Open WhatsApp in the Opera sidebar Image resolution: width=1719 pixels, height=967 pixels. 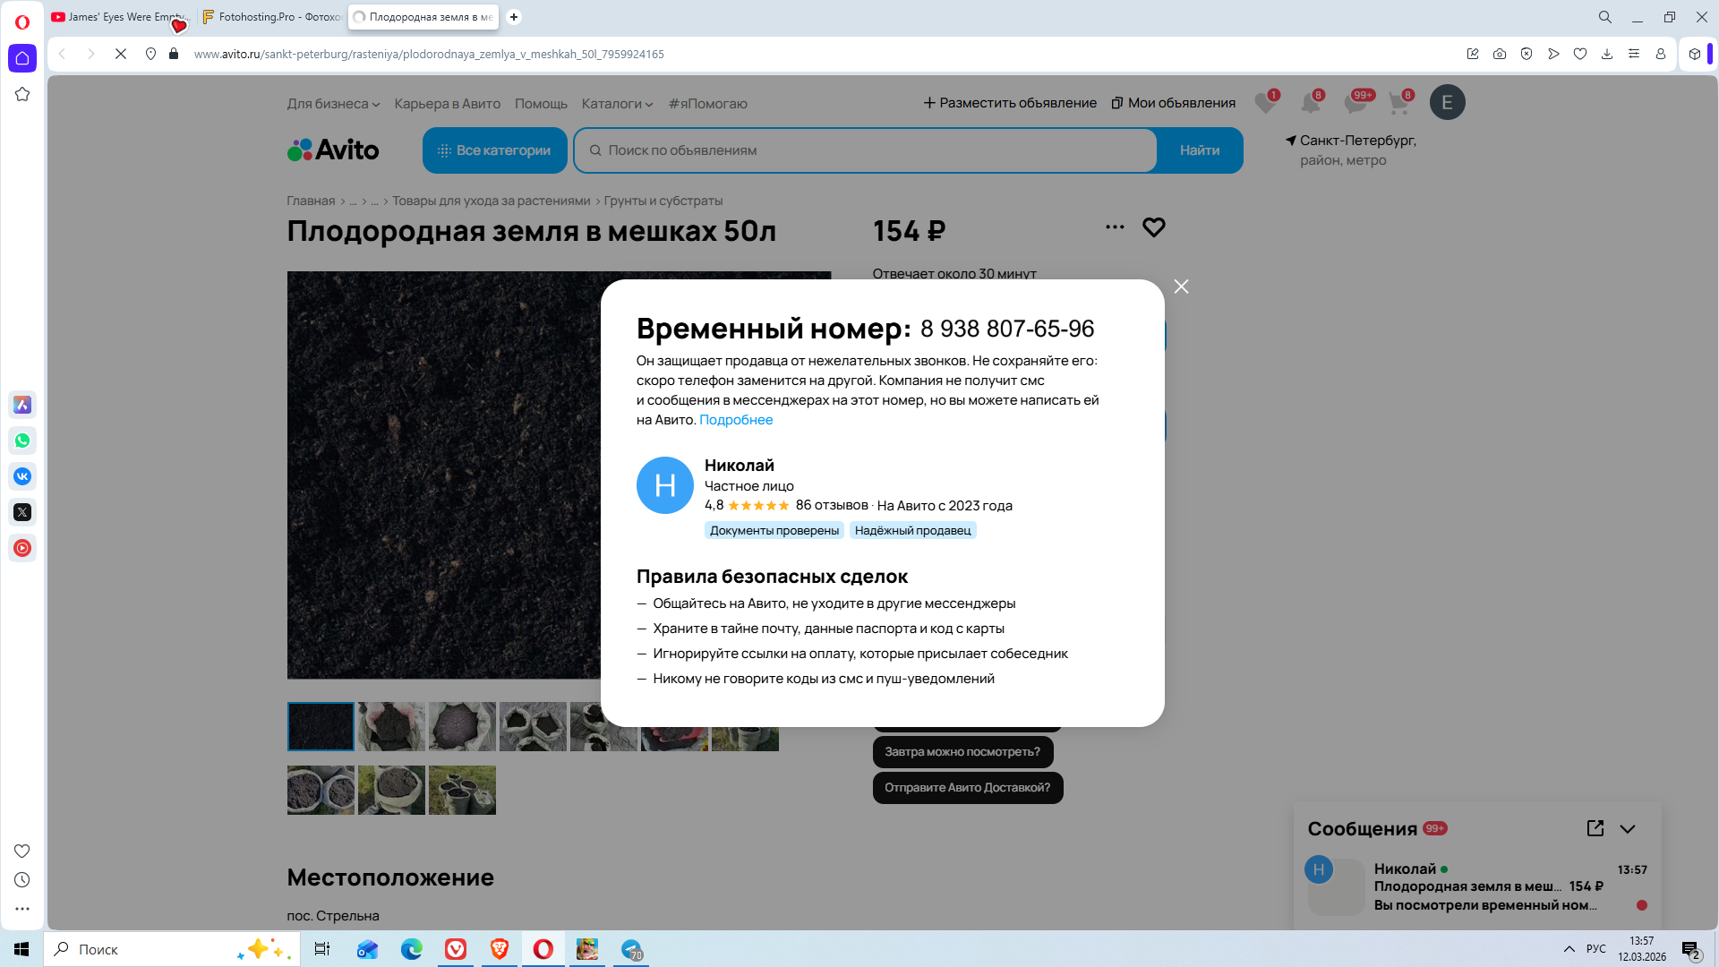click(22, 441)
